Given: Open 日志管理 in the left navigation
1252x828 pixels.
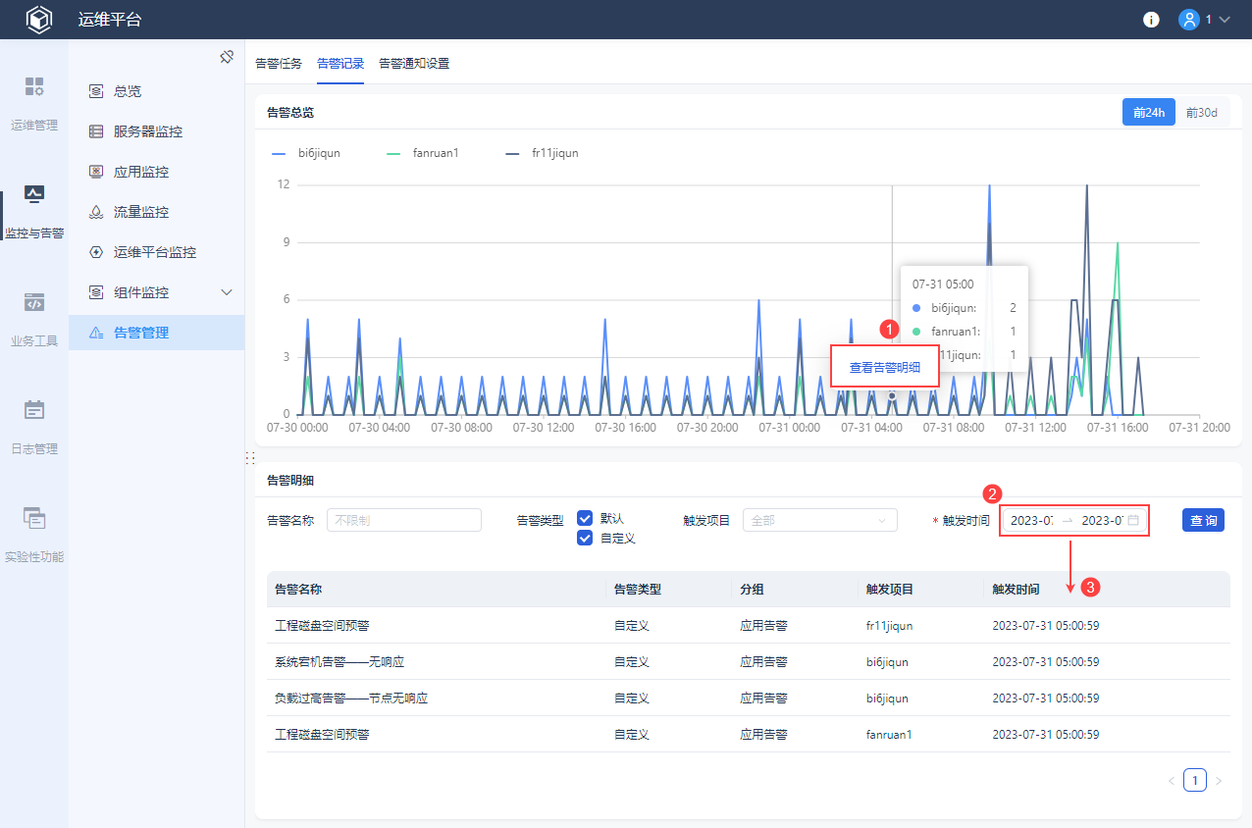Looking at the screenshot, I should pos(34,427).
